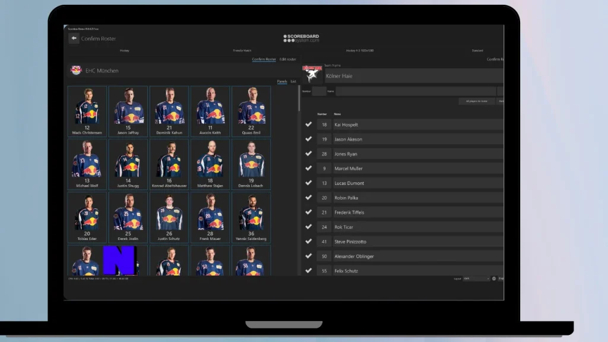This screenshot has height=342, width=608.
Task: Toggle the checkmark for Robin Palka
Action: tap(309, 197)
